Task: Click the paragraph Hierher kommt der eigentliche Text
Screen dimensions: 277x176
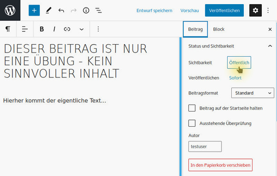Action: coord(54,100)
